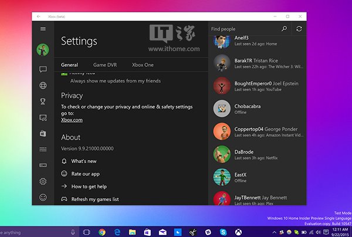This screenshot has width=352, height=237.
Task: Open the Store icon in Xbox sidebar
Action: pyautogui.click(x=43, y=134)
